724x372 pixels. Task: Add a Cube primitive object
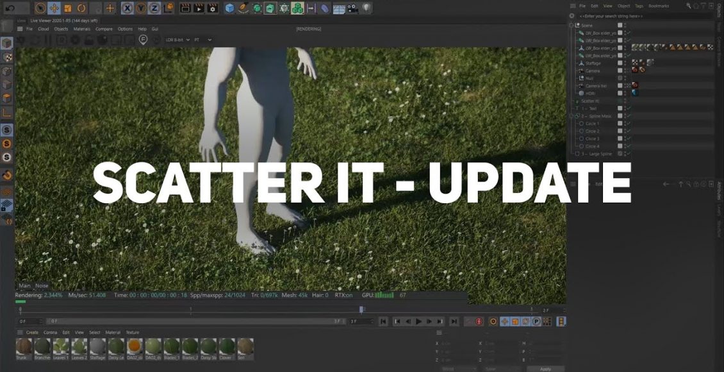(229, 8)
